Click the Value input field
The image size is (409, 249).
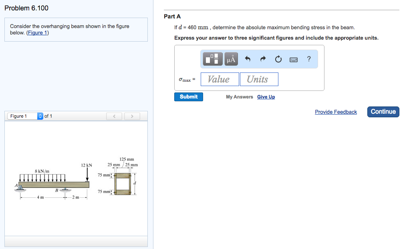pyautogui.click(x=220, y=79)
